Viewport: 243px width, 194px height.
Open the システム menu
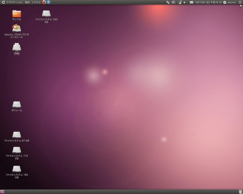(x=36, y=2)
